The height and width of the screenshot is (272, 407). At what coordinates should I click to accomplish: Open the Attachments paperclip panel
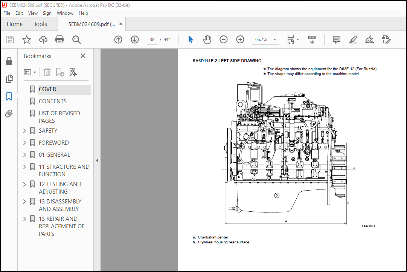coord(9,113)
